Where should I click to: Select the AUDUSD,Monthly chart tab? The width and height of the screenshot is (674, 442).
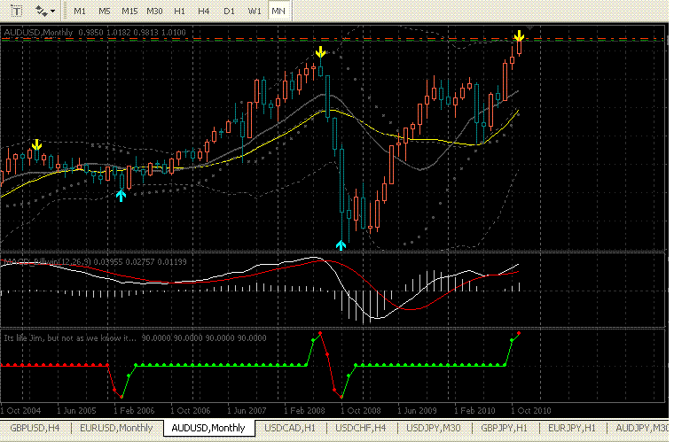click(208, 428)
